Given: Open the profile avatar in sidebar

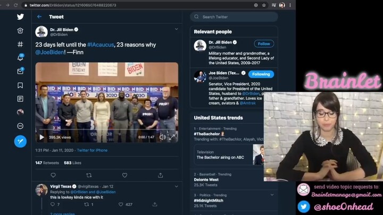Looking at the screenshot, I should point(20,112).
